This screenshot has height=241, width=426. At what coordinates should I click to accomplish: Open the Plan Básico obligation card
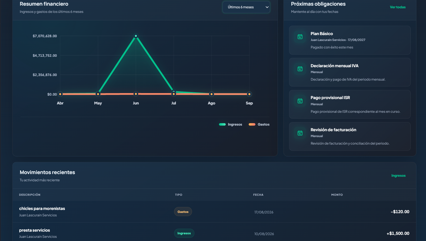[x=350, y=40]
